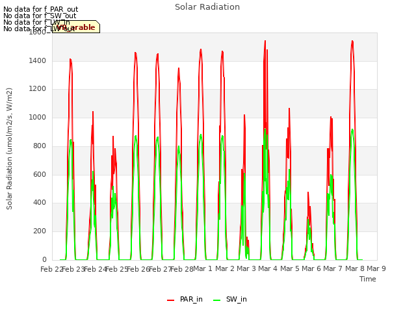Click the Mar 8 red PAR_in peak
The image size is (416, 312).
(x=352, y=41)
